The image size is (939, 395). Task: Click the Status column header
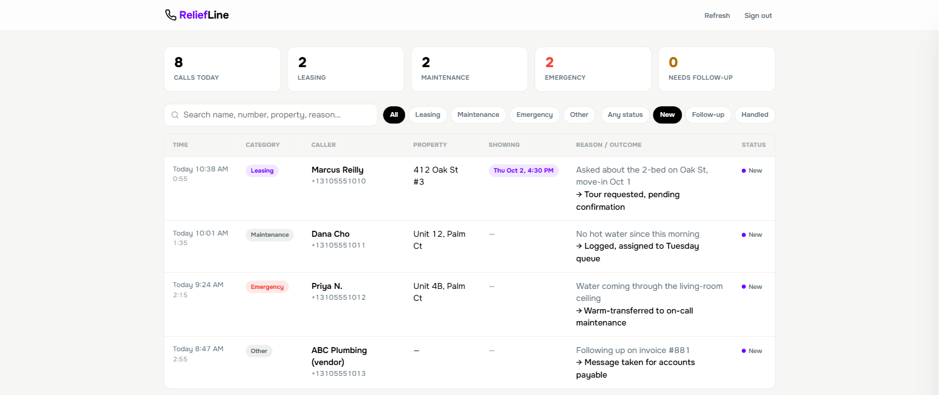(x=754, y=145)
